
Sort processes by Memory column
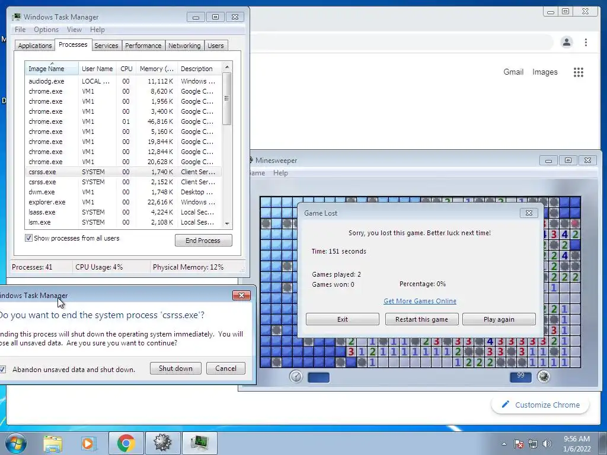[156, 69]
